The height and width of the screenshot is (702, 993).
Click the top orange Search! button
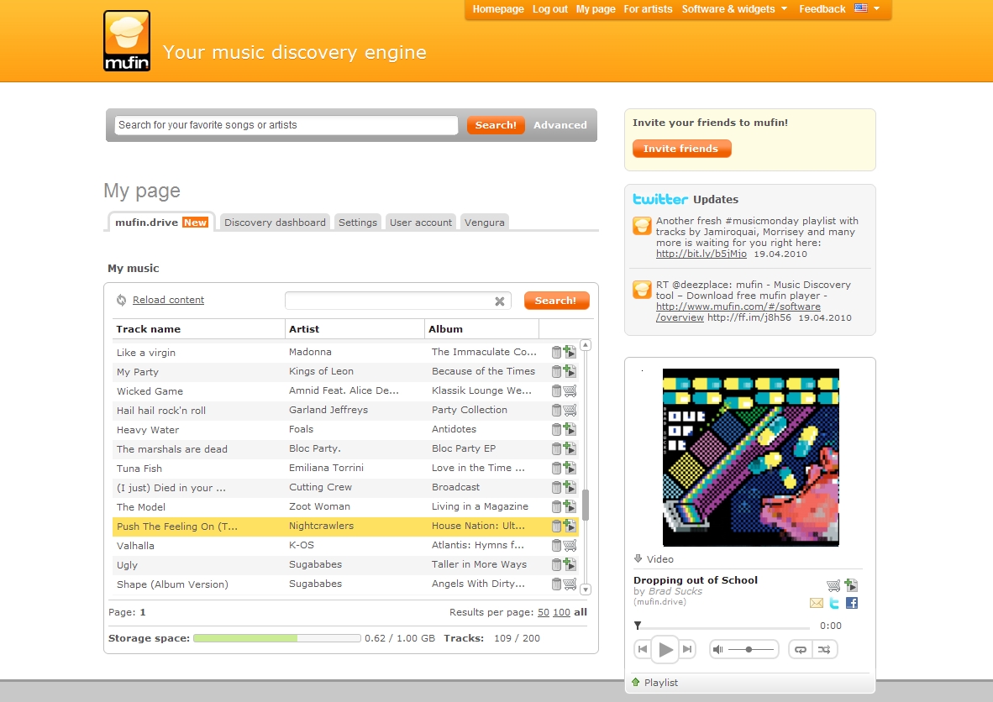point(496,125)
